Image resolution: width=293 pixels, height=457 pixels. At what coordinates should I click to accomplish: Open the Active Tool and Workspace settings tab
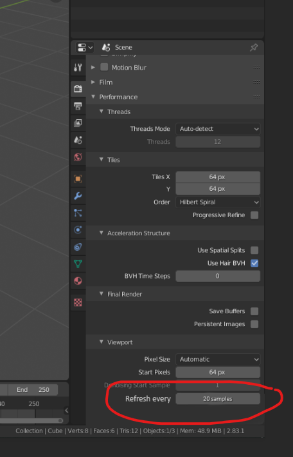tap(78, 68)
